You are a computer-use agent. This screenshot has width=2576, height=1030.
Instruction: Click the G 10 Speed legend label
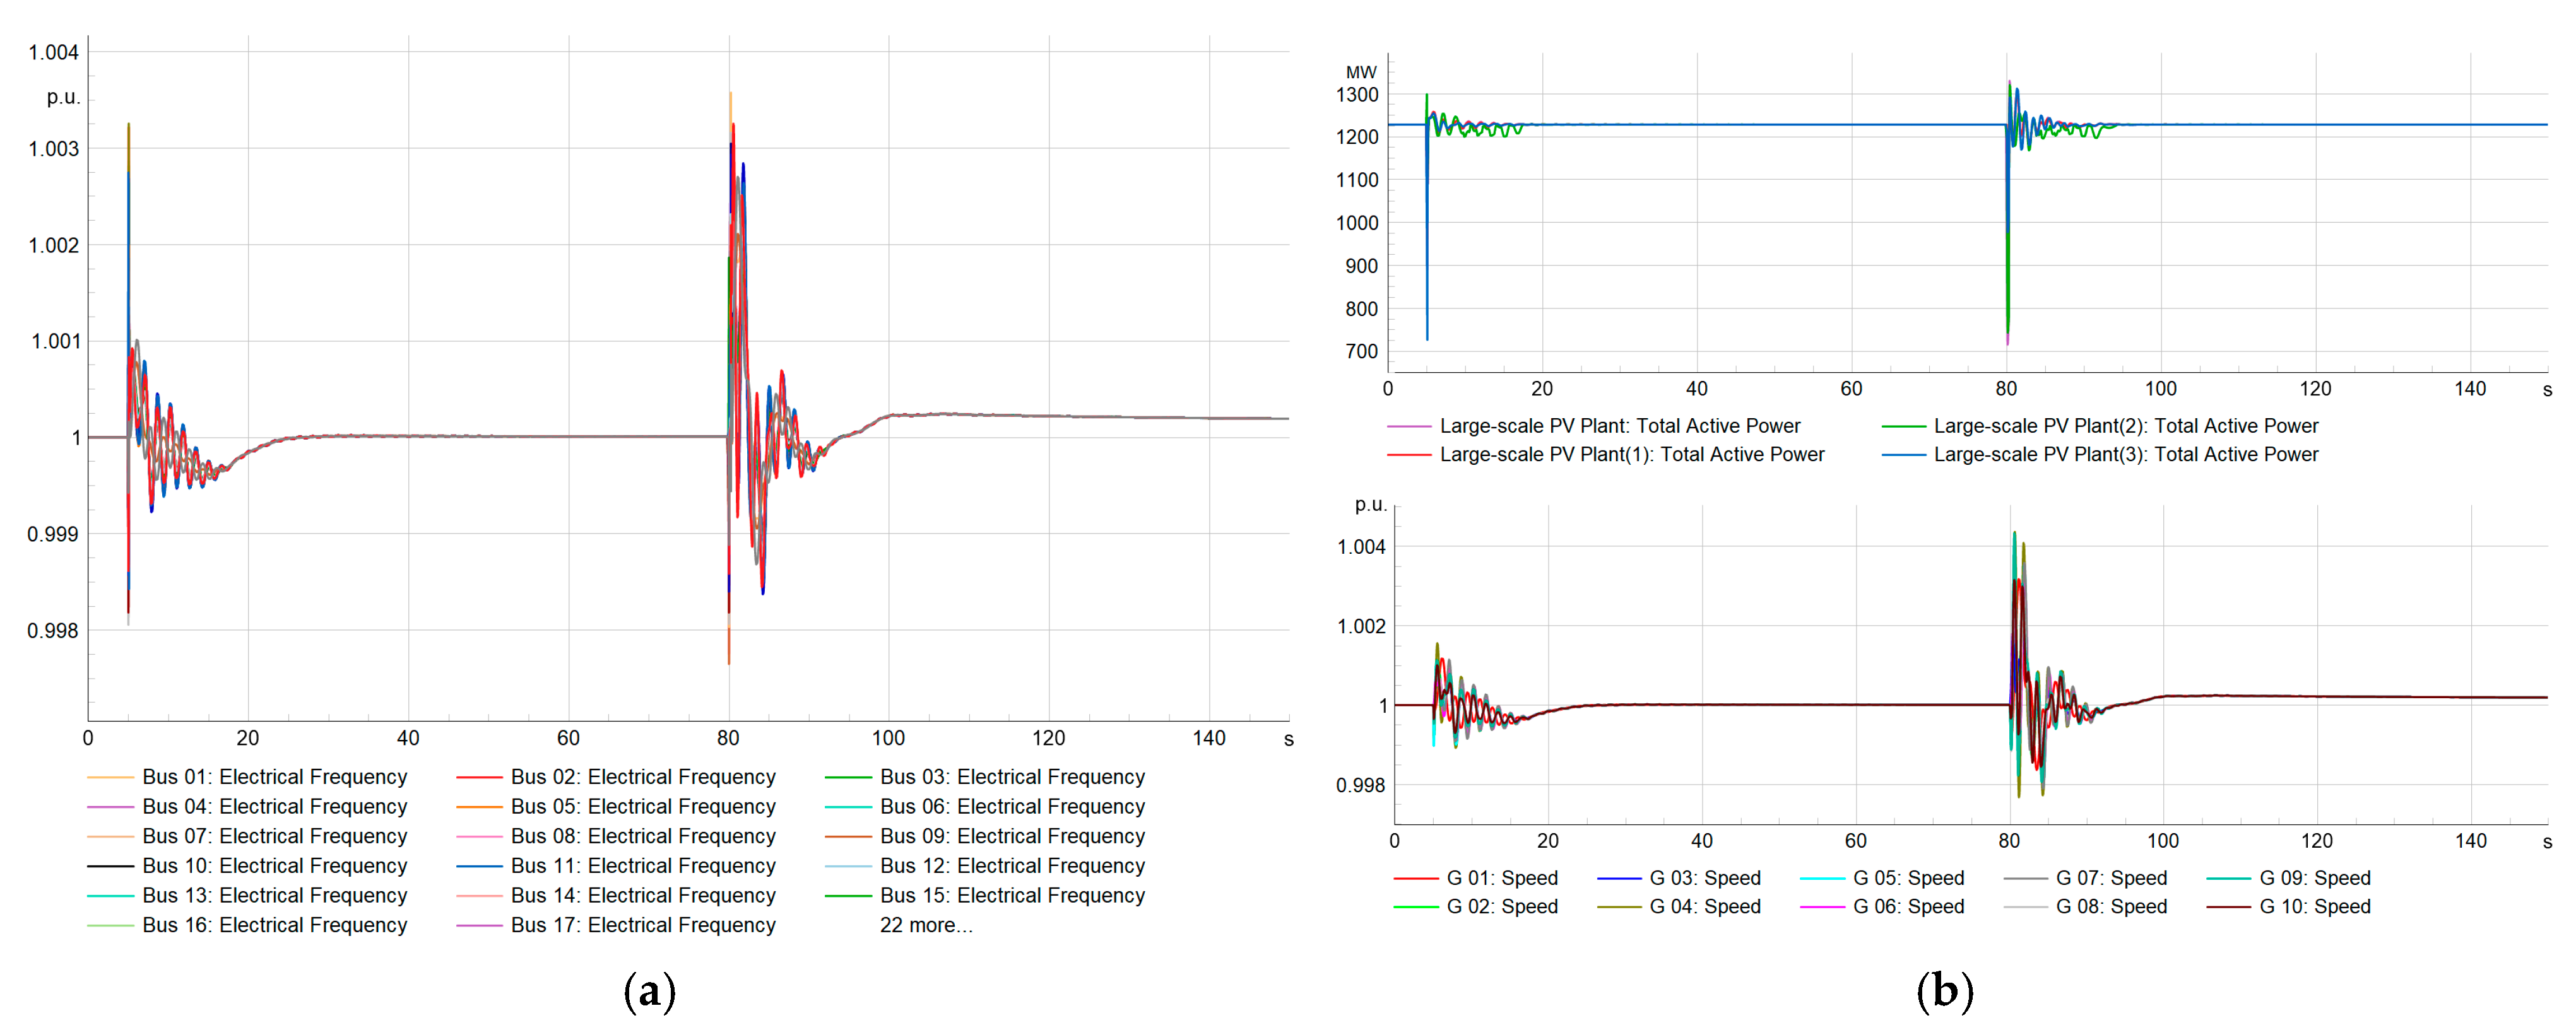click(2314, 907)
